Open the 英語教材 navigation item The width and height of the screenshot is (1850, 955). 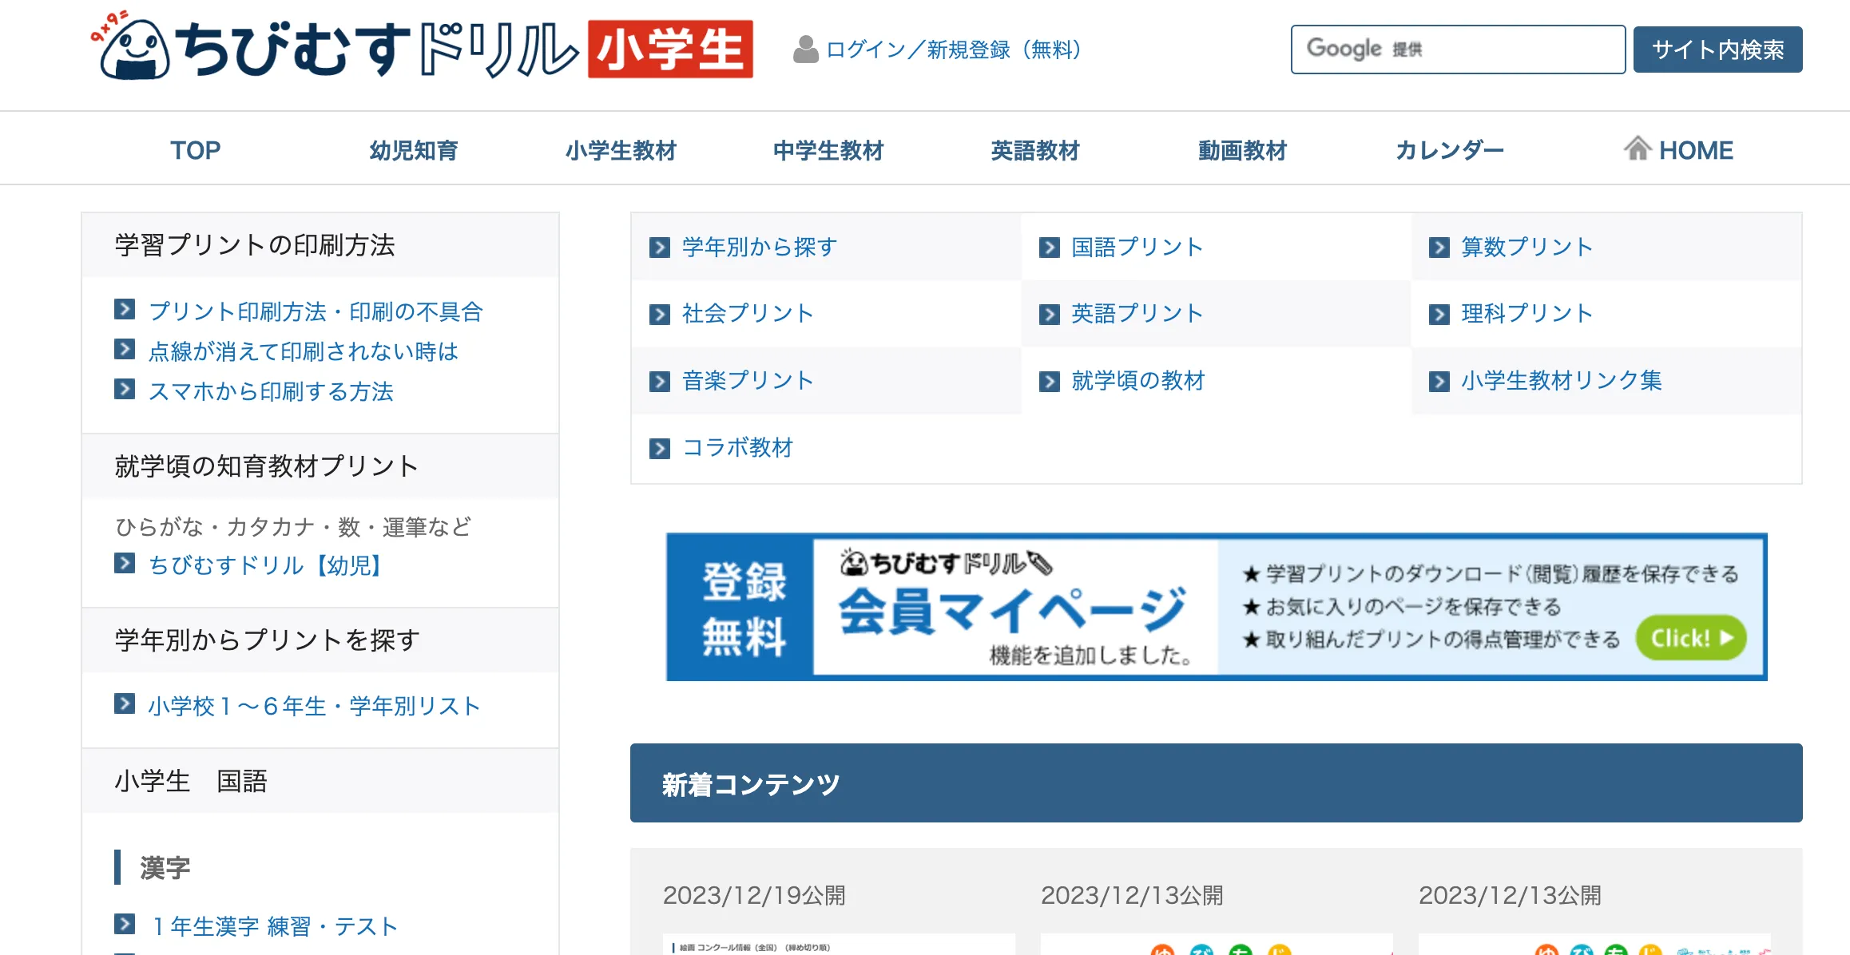click(1035, 150)
